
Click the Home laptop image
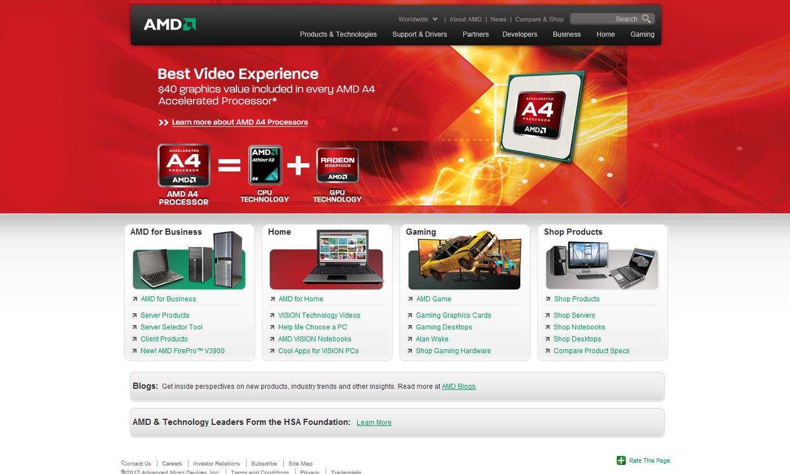pos(326,260)
